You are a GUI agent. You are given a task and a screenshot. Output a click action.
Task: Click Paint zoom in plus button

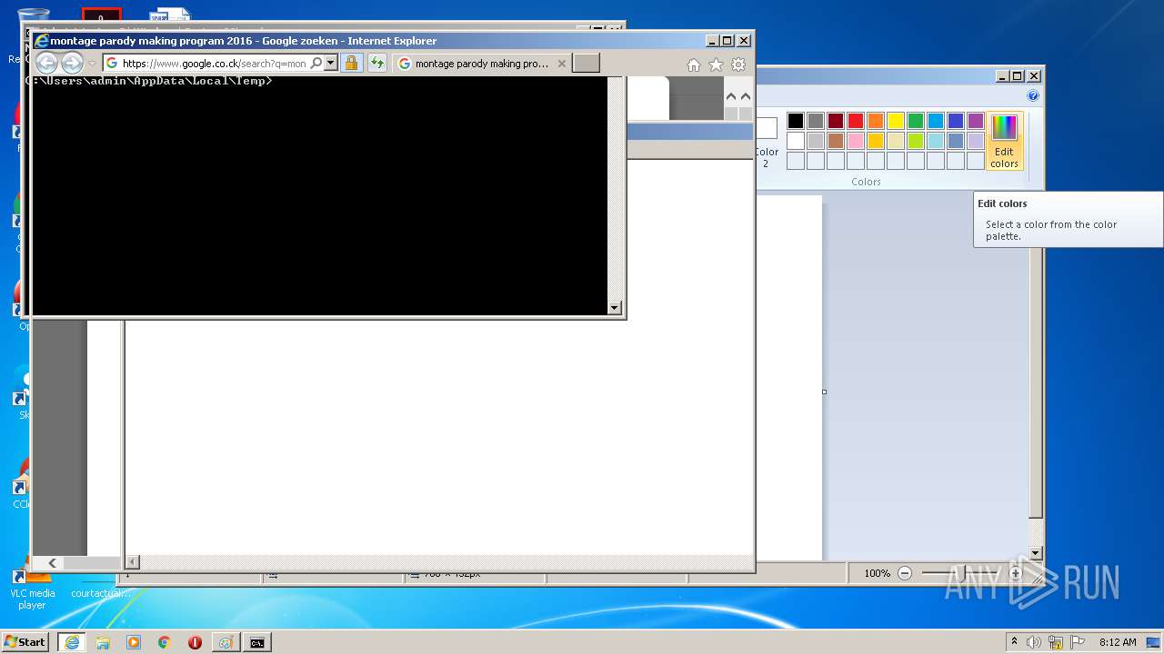click(1016, 573)
